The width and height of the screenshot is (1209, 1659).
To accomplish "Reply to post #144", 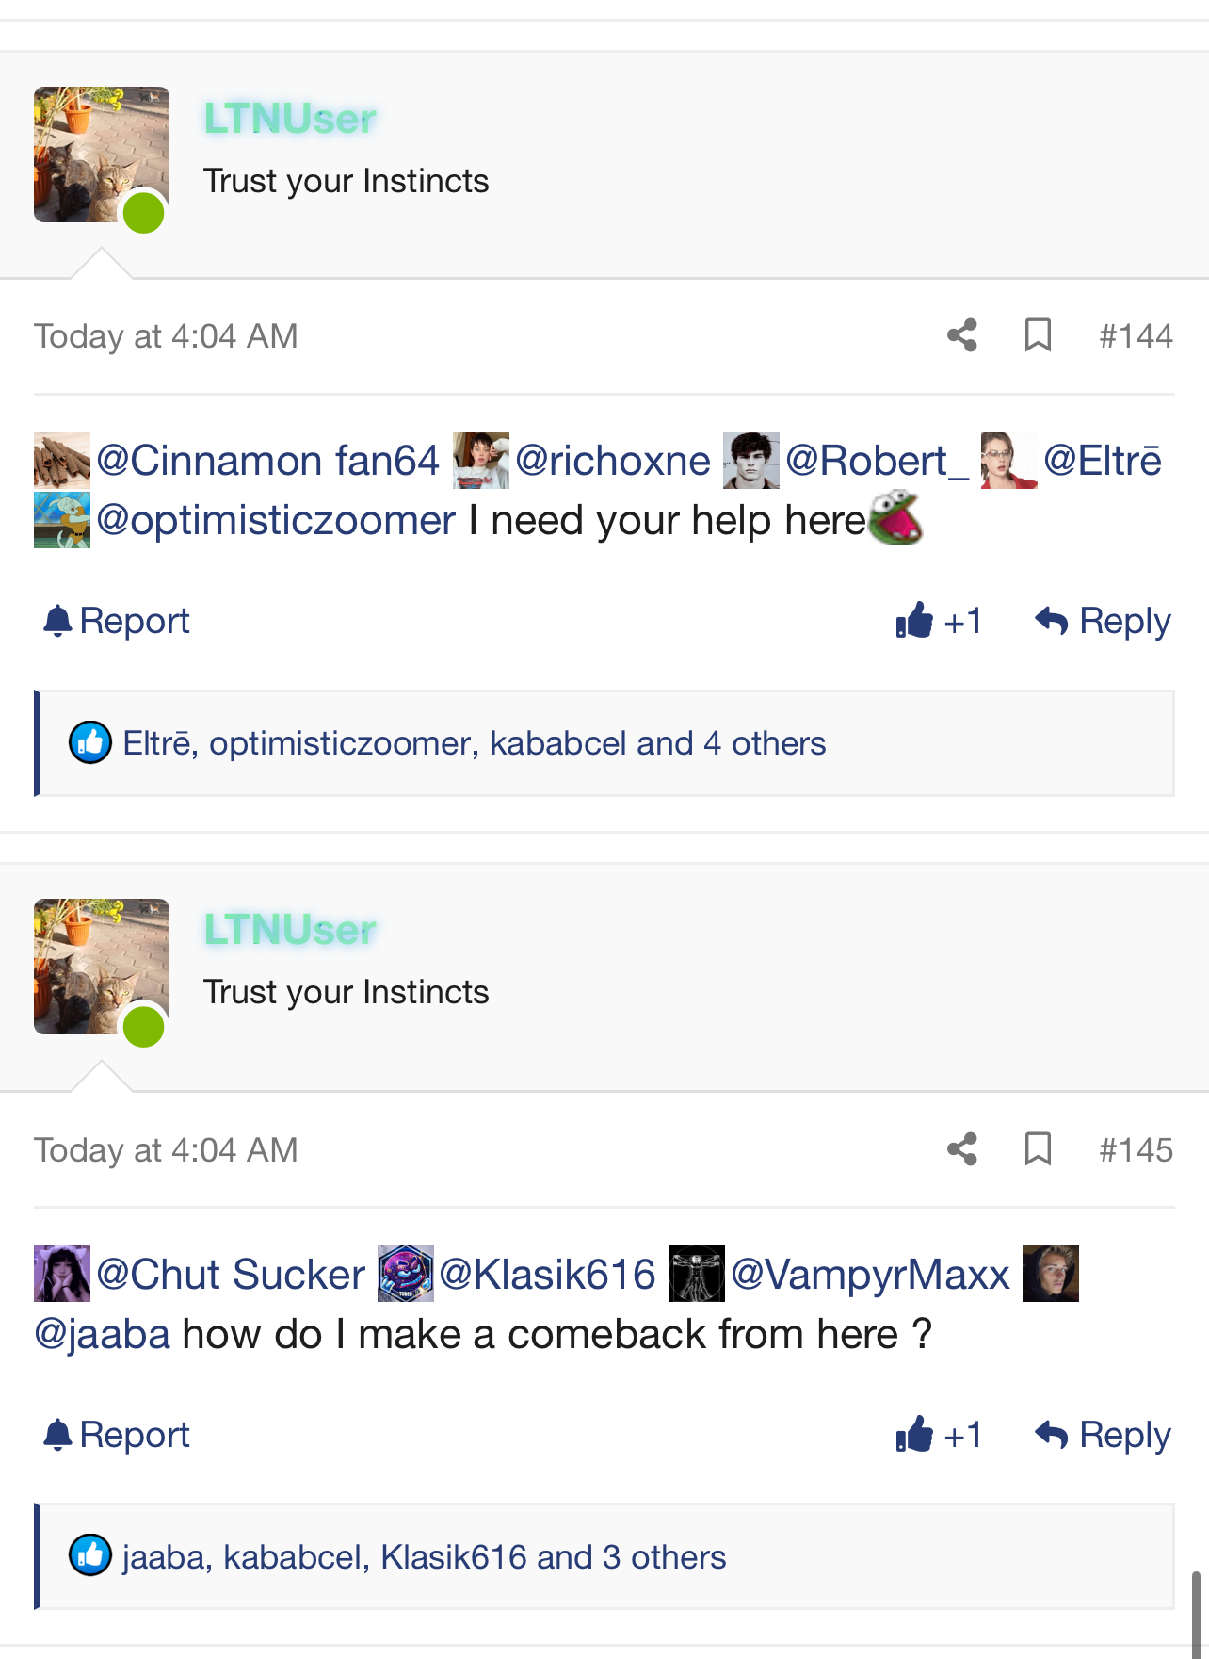I will (x=1103, y=621).
